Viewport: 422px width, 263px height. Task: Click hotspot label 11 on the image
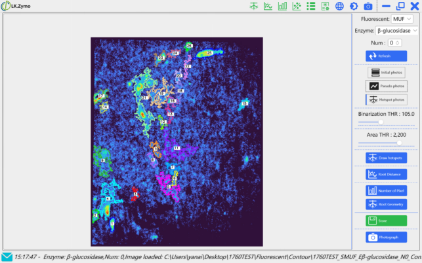point(177,149)
